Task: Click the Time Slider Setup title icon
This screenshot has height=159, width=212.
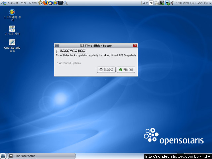Action: pyautogui.click(x=82, y=45)
